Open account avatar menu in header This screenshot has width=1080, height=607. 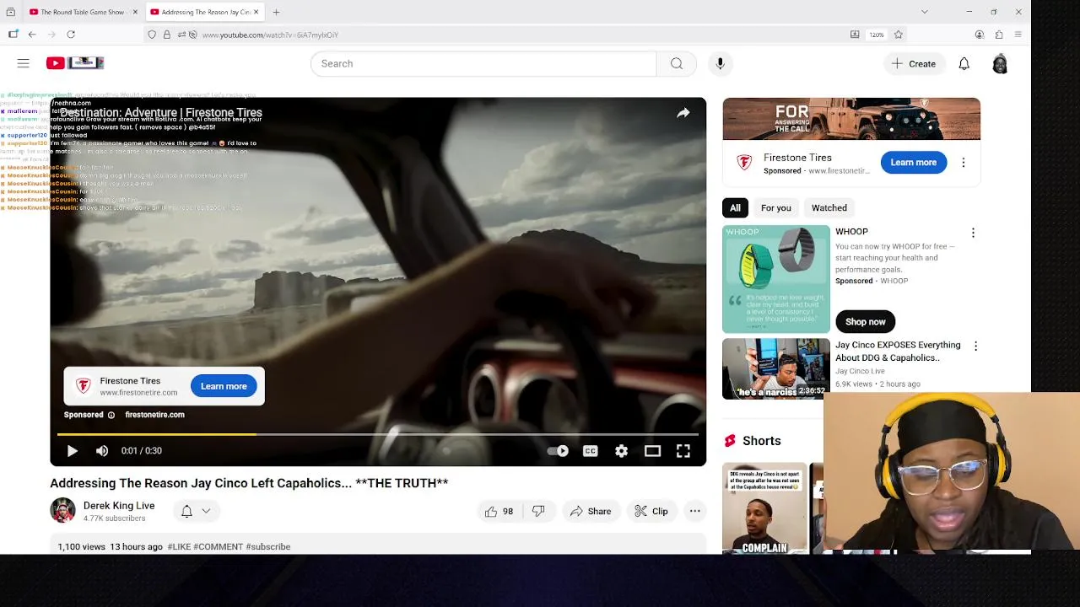[x=1000, y=64]
